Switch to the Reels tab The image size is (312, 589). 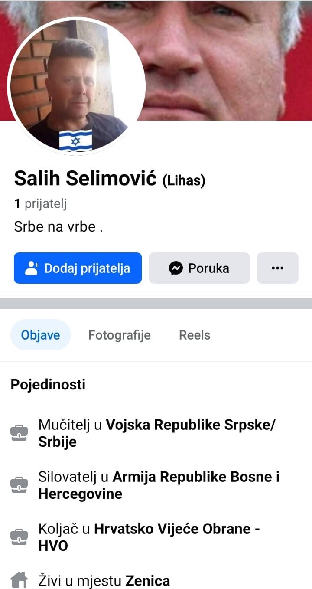pyautogui.click(x=195, y=335)
